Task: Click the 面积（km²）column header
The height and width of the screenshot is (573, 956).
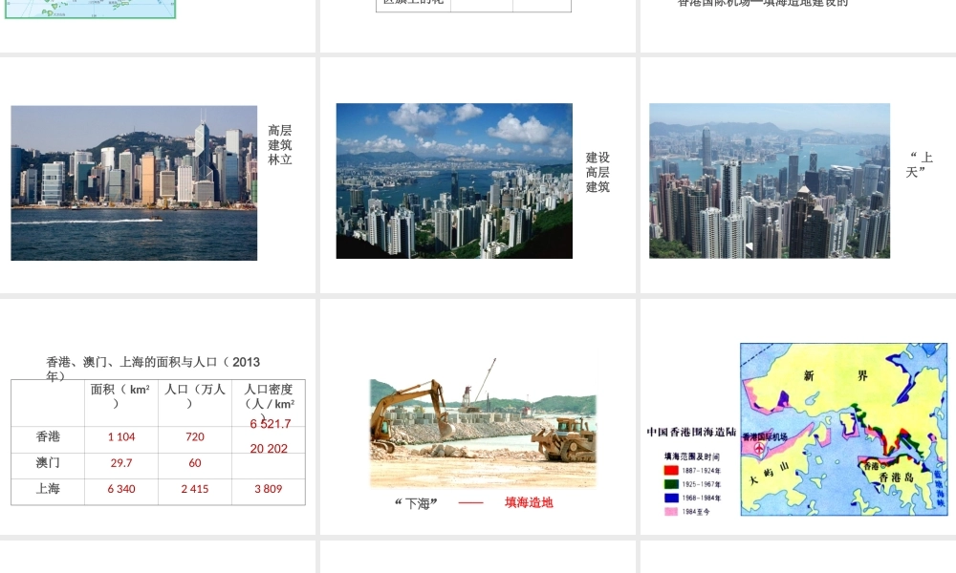Action: 120,395
